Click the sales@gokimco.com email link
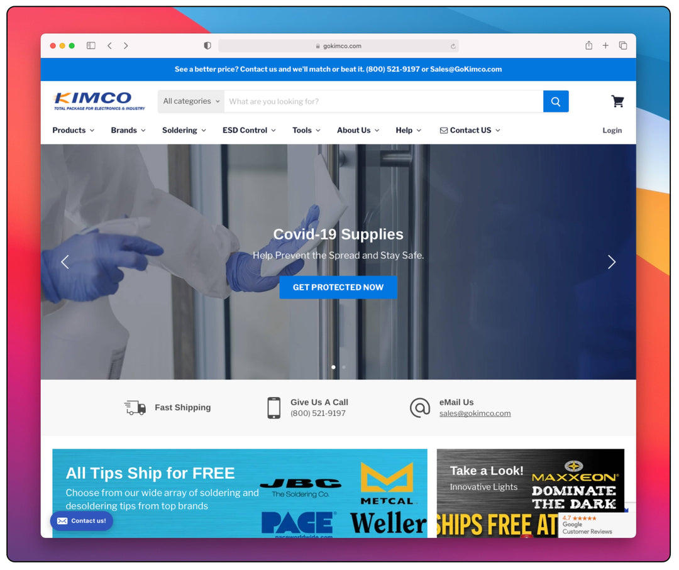 click(x=475, y=414)
